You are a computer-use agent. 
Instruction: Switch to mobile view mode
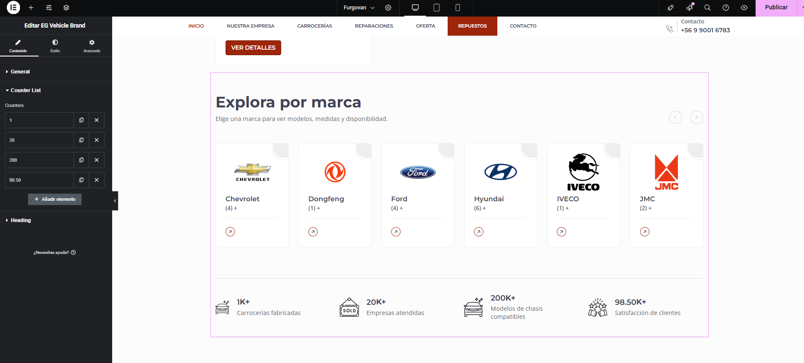pos(457,8)
